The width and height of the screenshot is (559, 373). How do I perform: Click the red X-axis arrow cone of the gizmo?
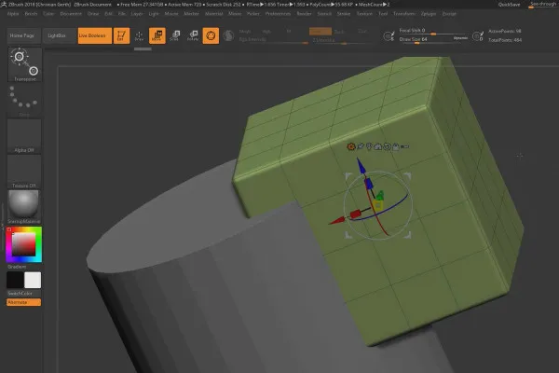[336, 221]
